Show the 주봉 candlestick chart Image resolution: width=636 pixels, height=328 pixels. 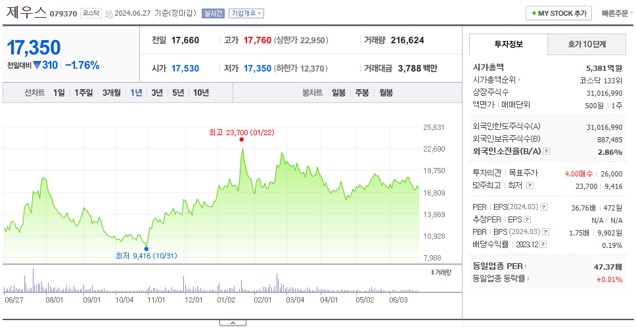[362, 92]
